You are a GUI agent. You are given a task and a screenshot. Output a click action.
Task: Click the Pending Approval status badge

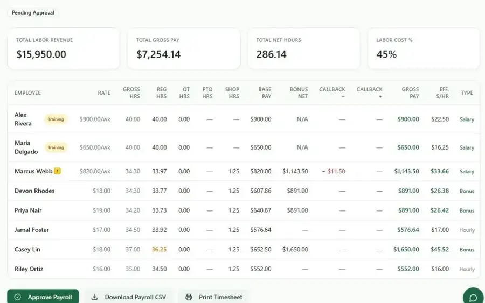33,13
